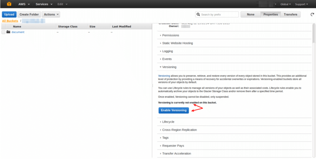
Task: Open the Actions dropdown button
Action: [x=51, y=14]
